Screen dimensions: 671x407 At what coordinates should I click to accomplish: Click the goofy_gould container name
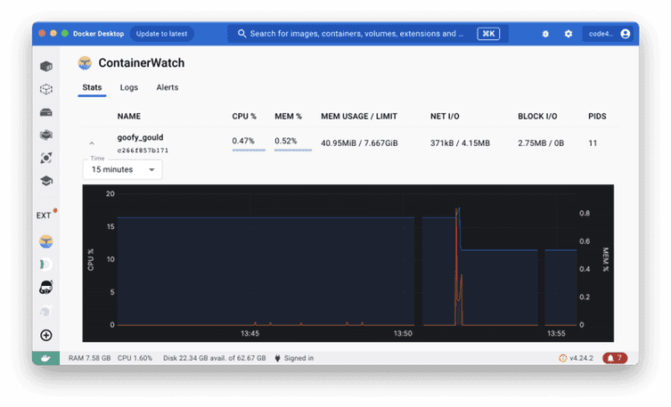coord(140,137)
